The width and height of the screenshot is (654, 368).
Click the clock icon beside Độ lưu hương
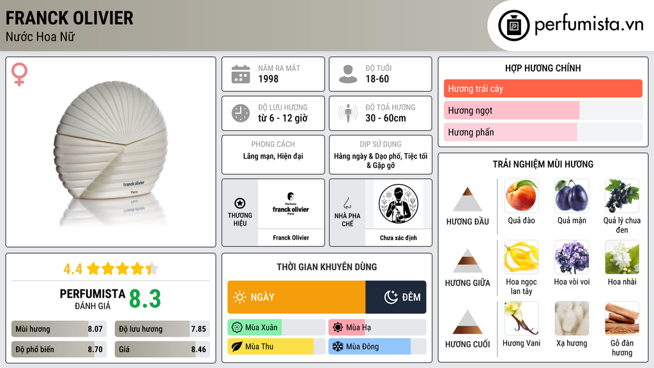click(241, 113)
